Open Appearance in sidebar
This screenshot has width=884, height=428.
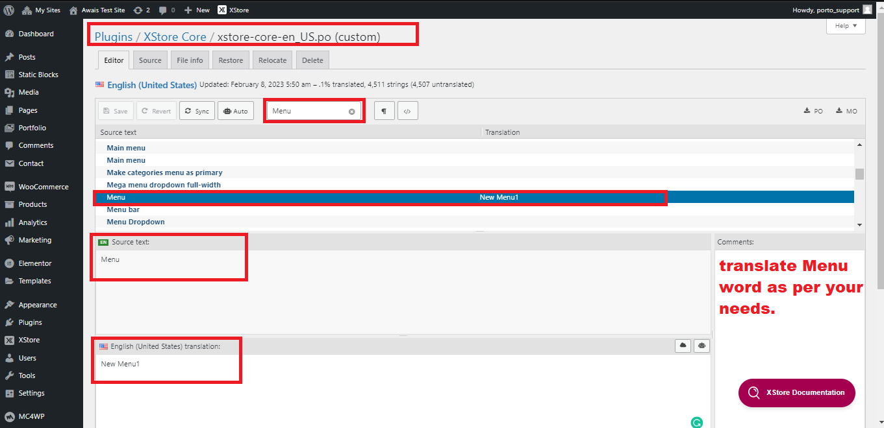tap(38, 305)
